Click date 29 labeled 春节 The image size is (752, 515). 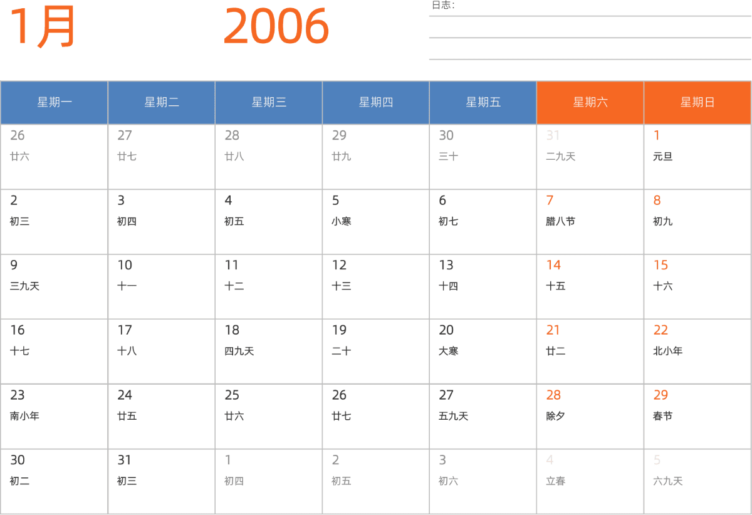697,417
